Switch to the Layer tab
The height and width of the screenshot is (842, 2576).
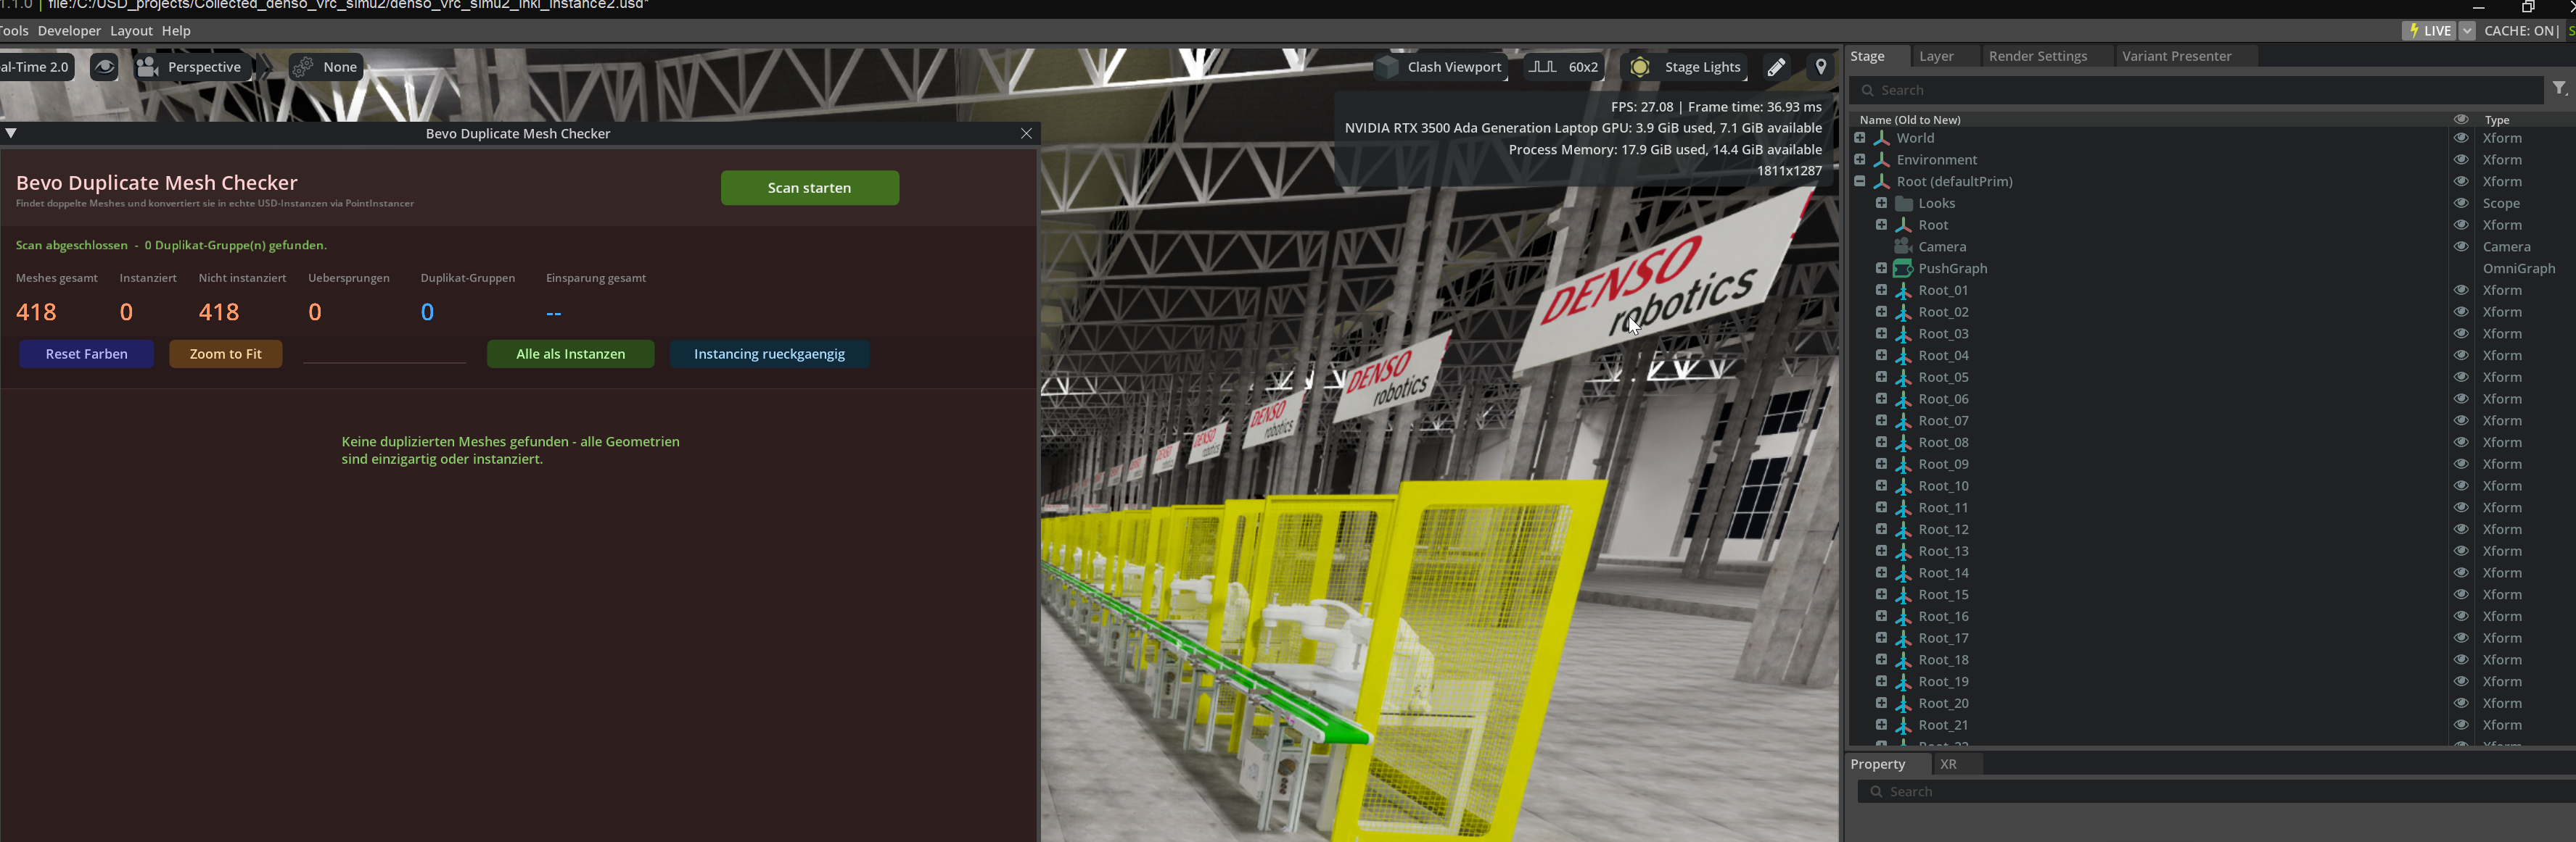[1936, 56]
